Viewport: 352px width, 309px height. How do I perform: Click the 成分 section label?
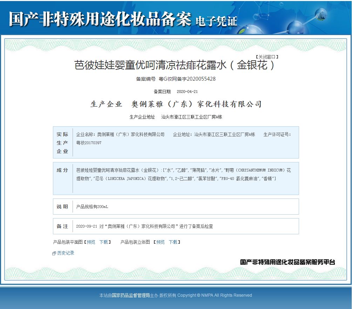[x=62, y=170]
